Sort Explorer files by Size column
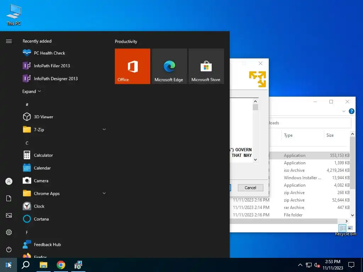The height and width of the screenshot is (272, 363). [337, 135]
